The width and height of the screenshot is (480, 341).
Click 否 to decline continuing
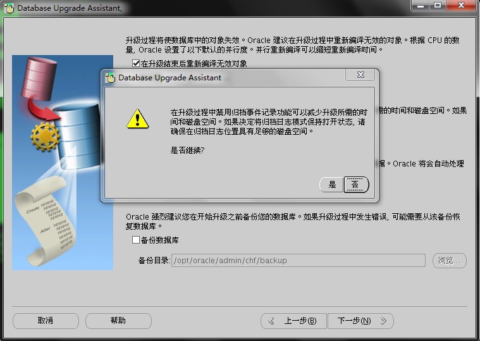click(356, 185)
